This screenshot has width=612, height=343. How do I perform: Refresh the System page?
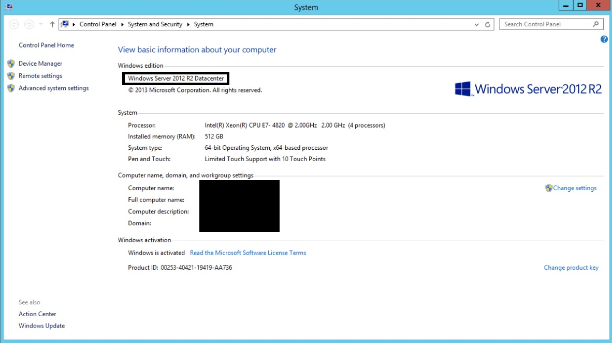[488, 24]
